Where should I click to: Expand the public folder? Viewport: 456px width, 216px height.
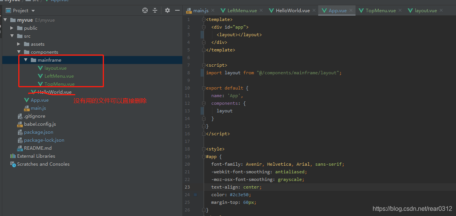pos(12,28)
